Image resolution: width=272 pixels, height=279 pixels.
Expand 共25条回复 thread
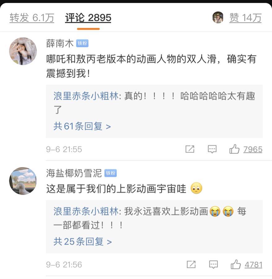pos(82,242)
